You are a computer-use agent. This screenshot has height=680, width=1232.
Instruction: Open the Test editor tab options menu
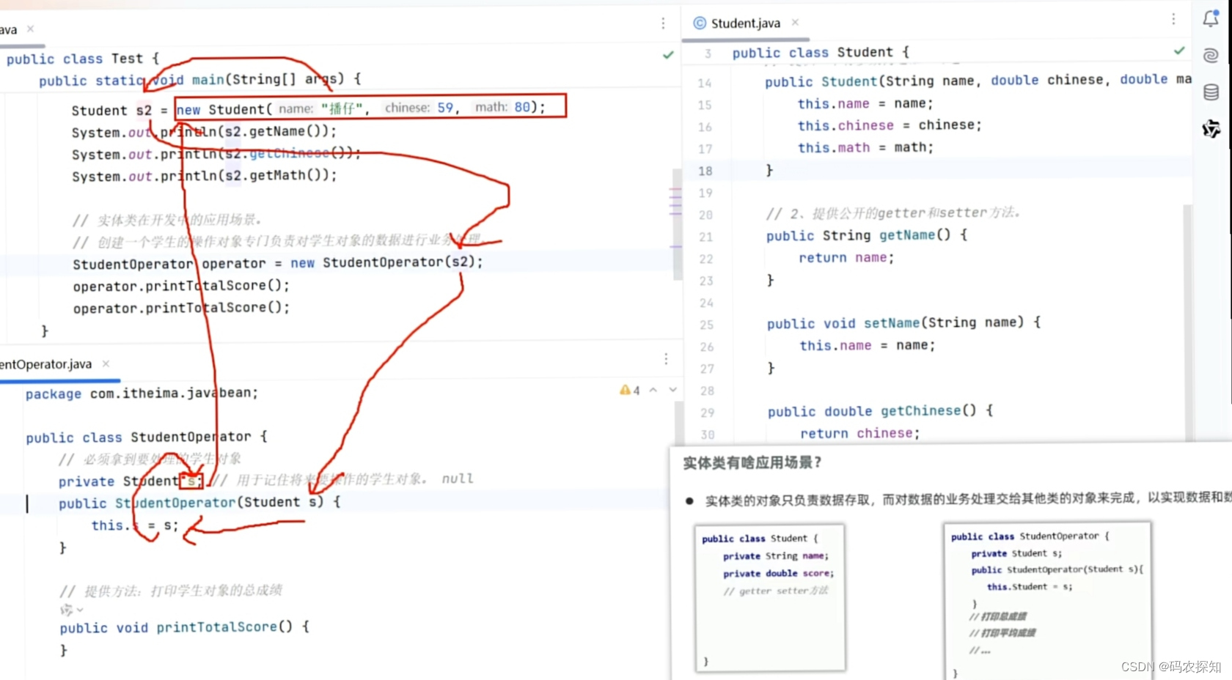point(663,23)
